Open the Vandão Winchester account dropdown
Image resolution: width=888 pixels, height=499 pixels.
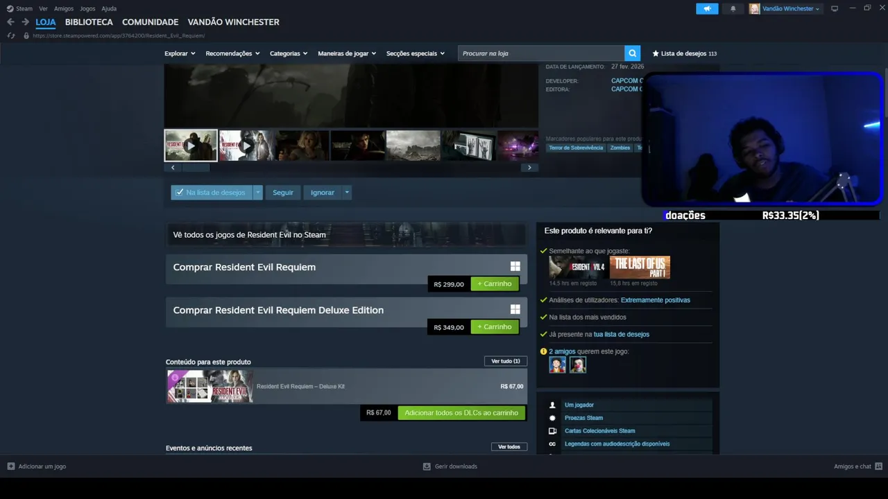click(x=791, y=8)
